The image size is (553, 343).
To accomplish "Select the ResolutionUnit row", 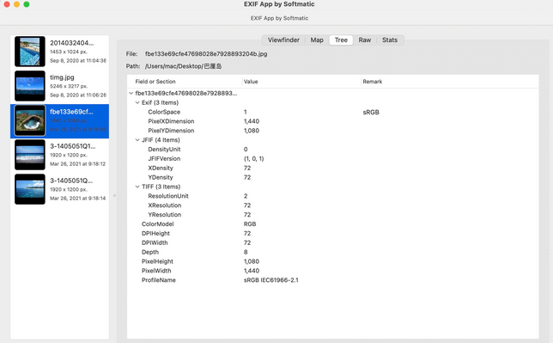I will pos(333,196).
